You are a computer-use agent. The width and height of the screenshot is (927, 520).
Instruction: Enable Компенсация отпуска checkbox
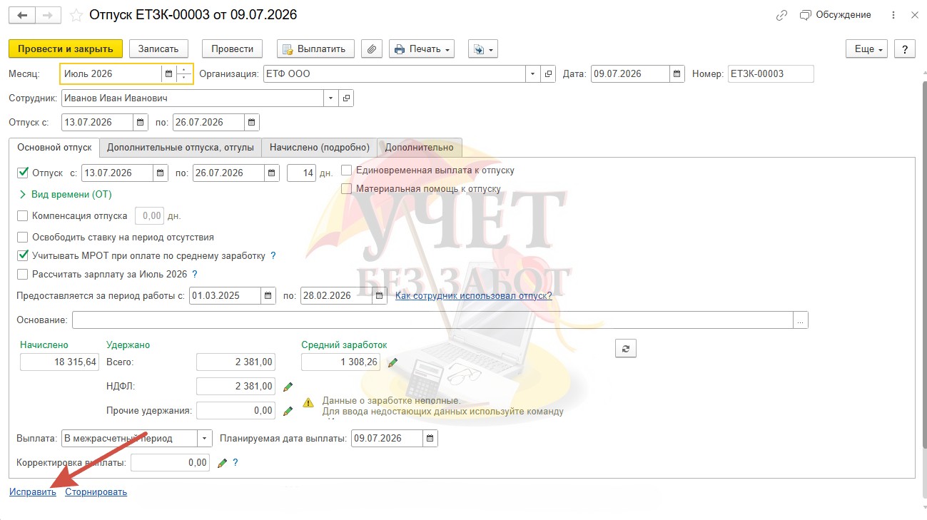pyautogui.click(x=22, y=215)
